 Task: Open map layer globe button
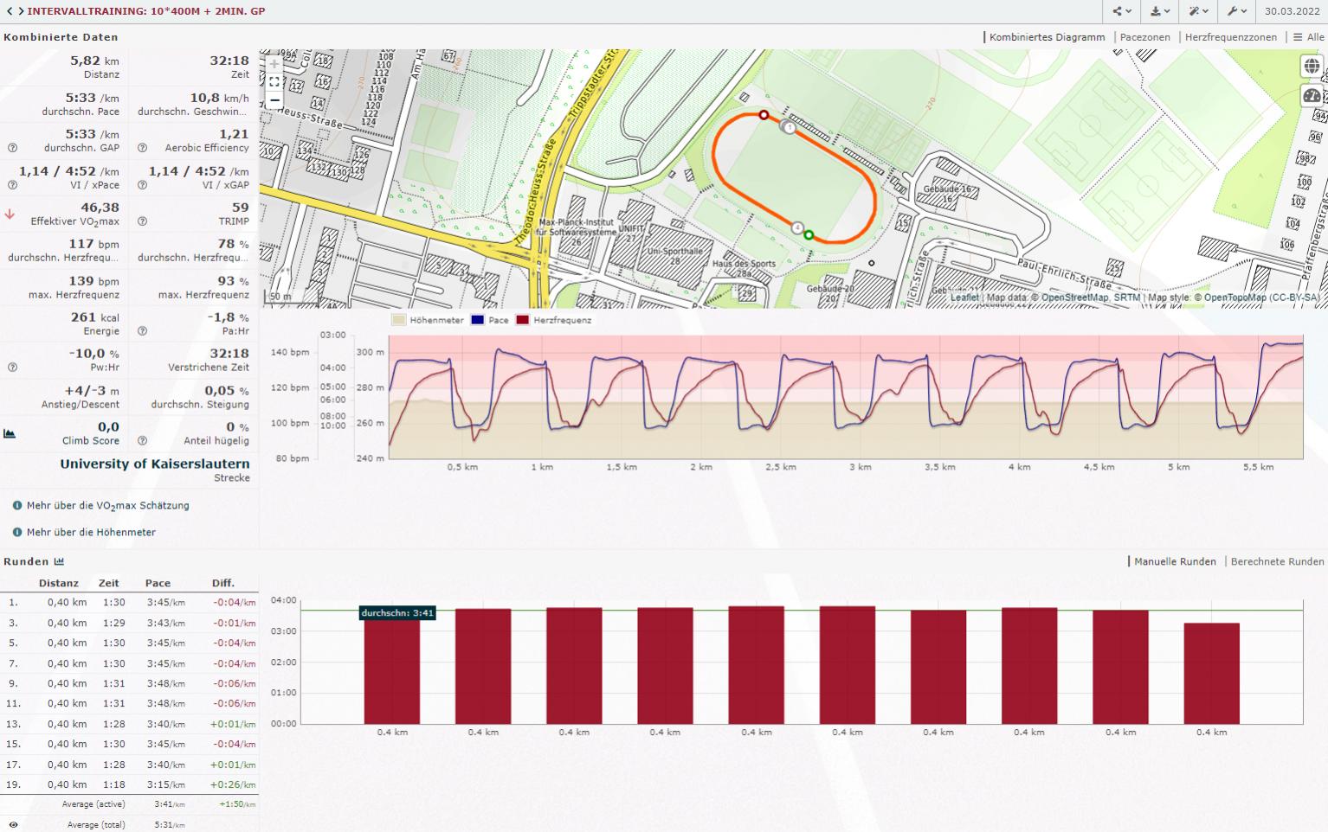(x=1312, y=67)
